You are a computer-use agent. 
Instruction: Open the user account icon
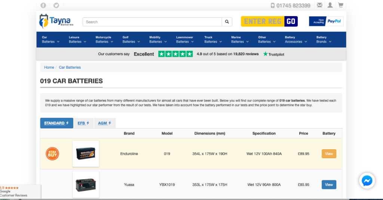pos(330,5)
